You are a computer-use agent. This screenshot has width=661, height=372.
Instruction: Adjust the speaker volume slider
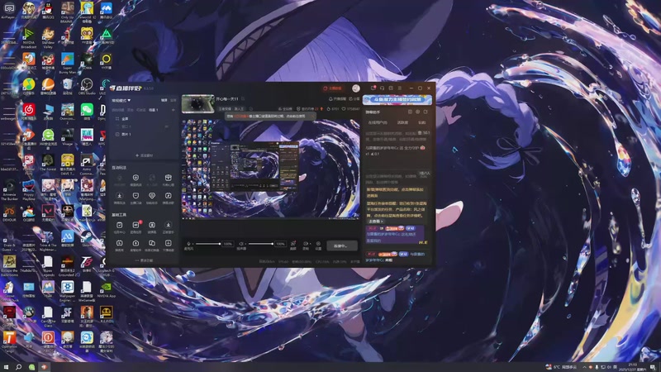260,244
